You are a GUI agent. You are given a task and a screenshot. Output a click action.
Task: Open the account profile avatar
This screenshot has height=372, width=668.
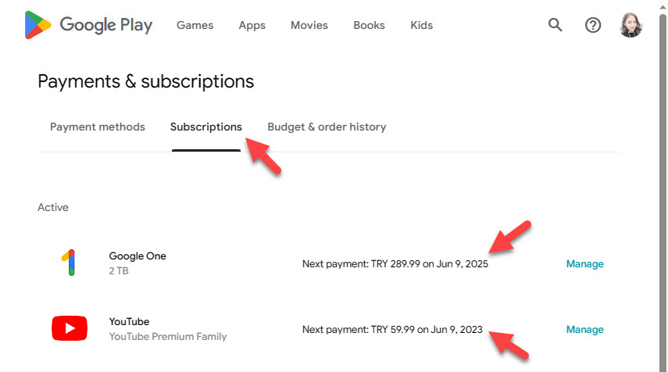(x=630, y=25)
